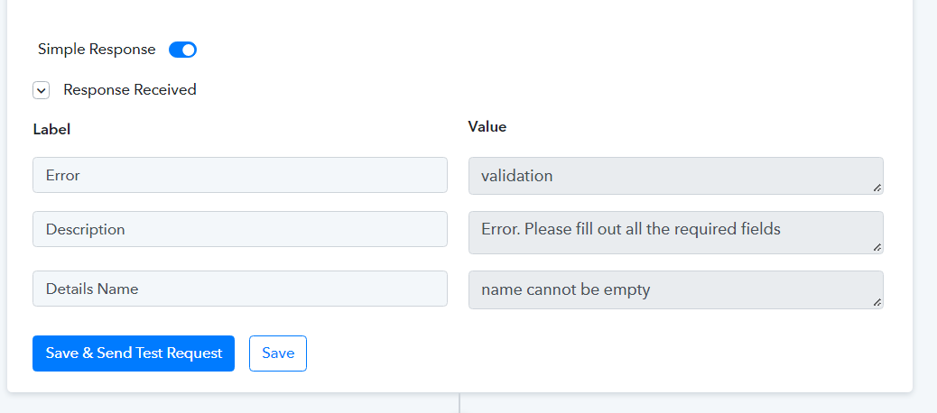Click the 'name cannot be empty' value box
937x413 pixels.
tap(676, 290)
